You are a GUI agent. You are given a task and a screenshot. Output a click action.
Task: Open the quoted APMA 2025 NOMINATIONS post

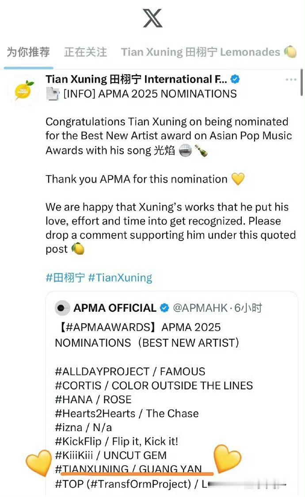pyautogui.click(x=172, y=394)
